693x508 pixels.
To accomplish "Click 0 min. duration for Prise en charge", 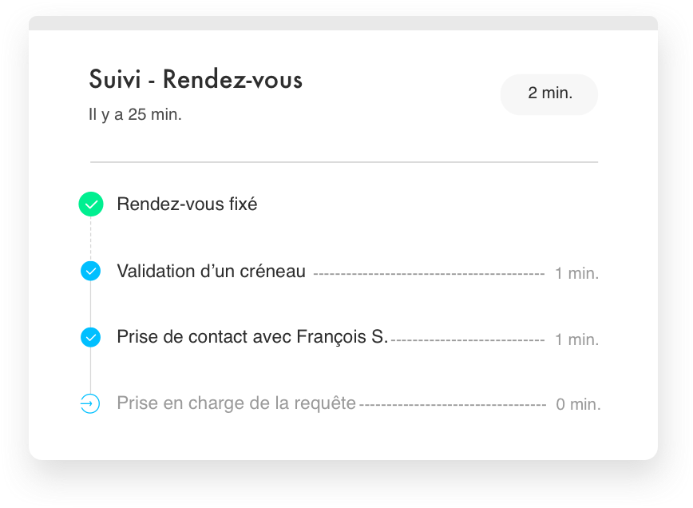I will pyautogui.click(x=578, y=404).
